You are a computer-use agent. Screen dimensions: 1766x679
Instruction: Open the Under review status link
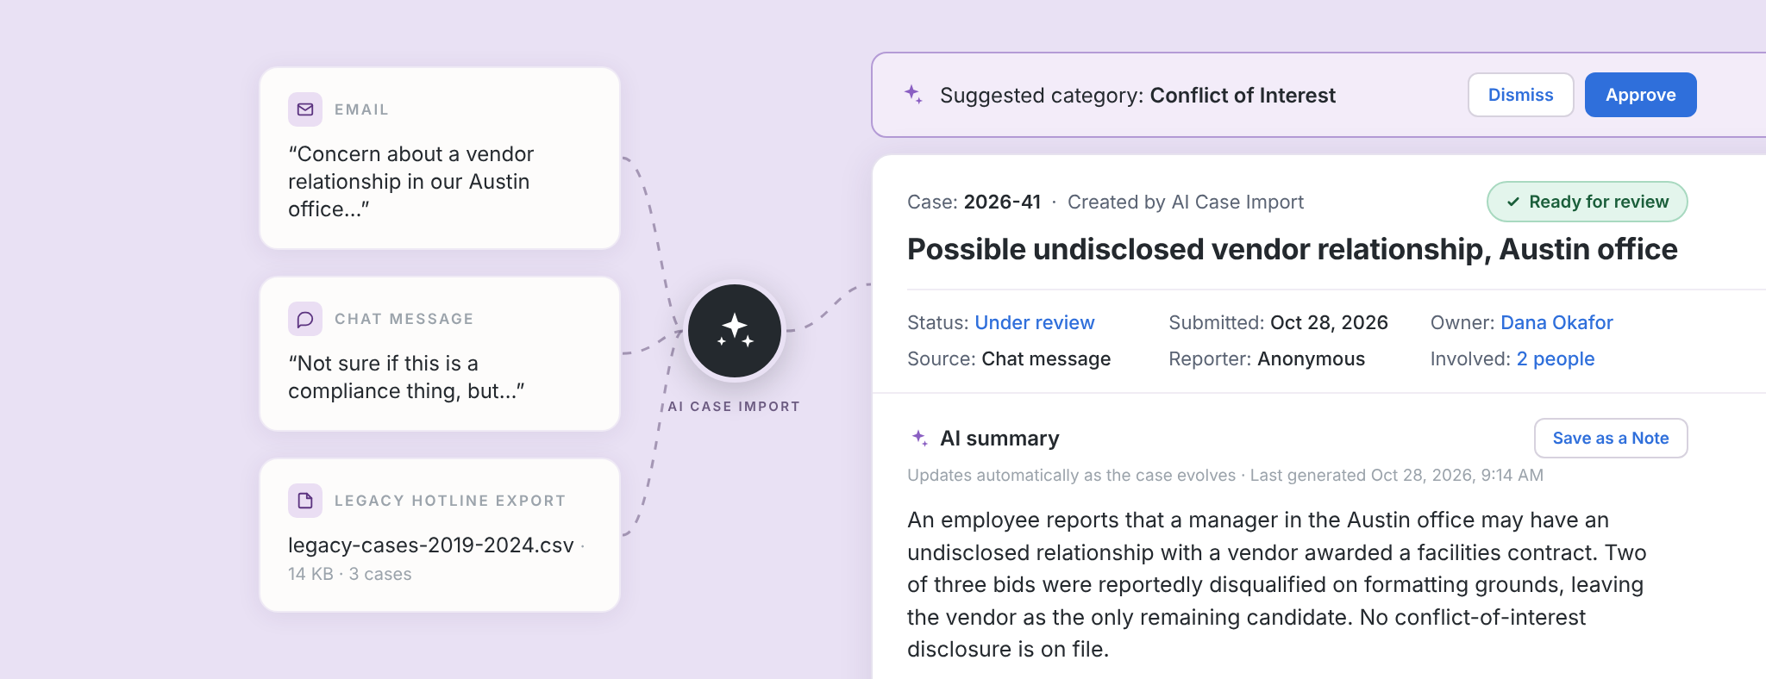tap(1034, 322)
